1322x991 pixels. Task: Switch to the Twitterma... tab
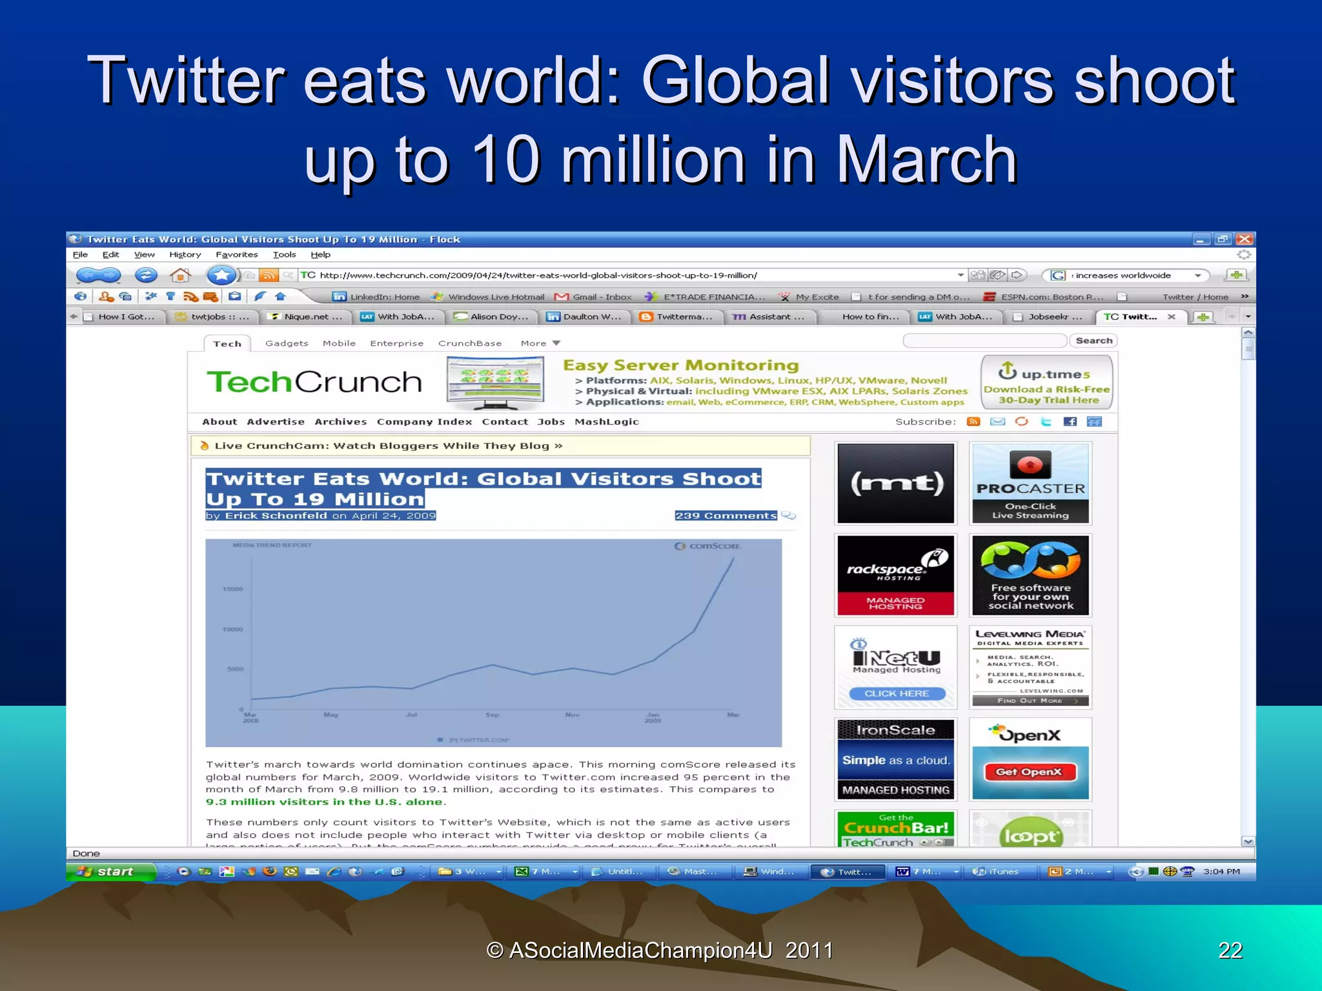coord(677,317)
